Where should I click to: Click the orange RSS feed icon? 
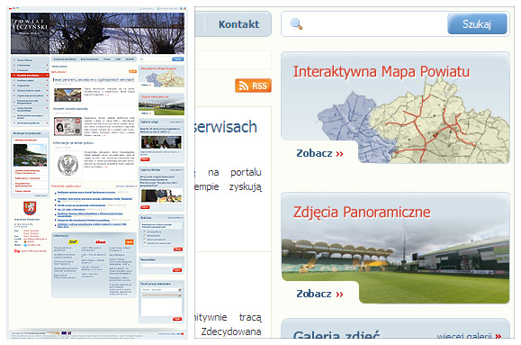pyautogui.click(x=253, y=86)
